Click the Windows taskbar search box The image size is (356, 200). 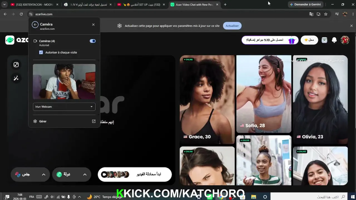[x=309, y=197]
